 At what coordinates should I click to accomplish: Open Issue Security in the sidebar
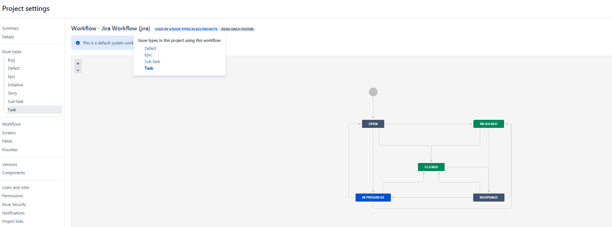(14, 205)
